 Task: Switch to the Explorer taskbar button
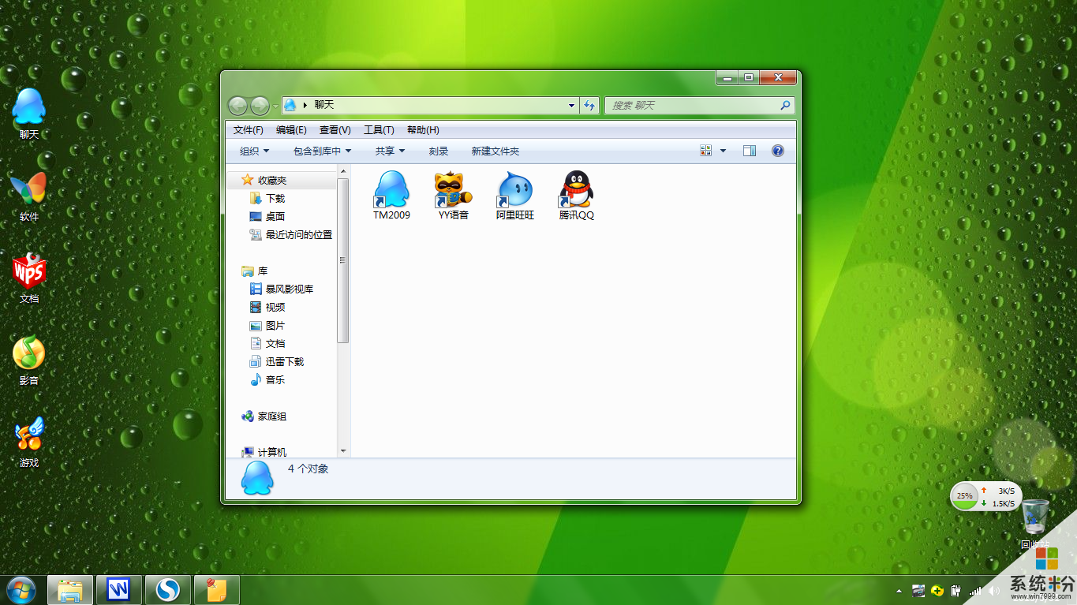tap(70, 590)
